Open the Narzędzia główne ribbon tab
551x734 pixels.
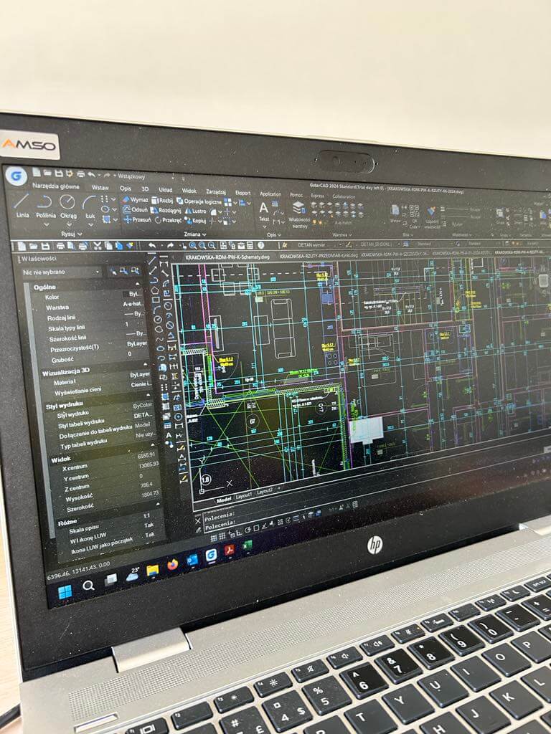(x=56, y=186)
